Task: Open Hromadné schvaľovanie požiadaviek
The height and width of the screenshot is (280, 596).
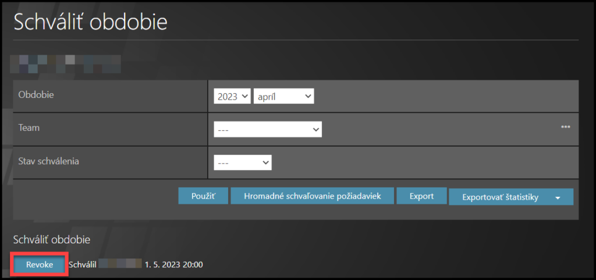Action: (x=312, y=196)
